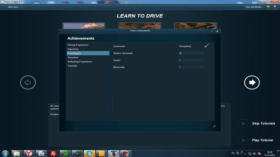Image resolution: width=280 pixels, height=157 pixels.
Task: Select Switching Experience category
Action: pyautogui.click(x=88, y=61)
